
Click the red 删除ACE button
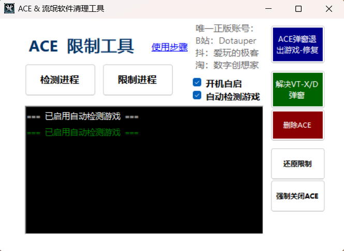(298, 125)
